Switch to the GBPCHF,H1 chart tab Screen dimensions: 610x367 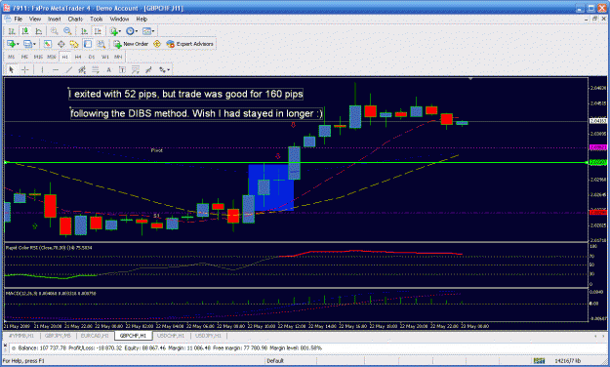133,336
